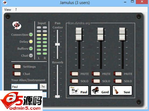Toggle the Settings switch
This screenshot has height=111, width=149.
click(x=17, y=67)
